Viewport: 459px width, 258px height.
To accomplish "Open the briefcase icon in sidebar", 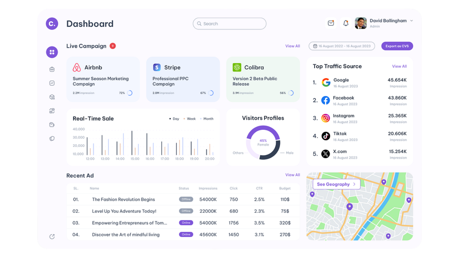I will point(52,69).
